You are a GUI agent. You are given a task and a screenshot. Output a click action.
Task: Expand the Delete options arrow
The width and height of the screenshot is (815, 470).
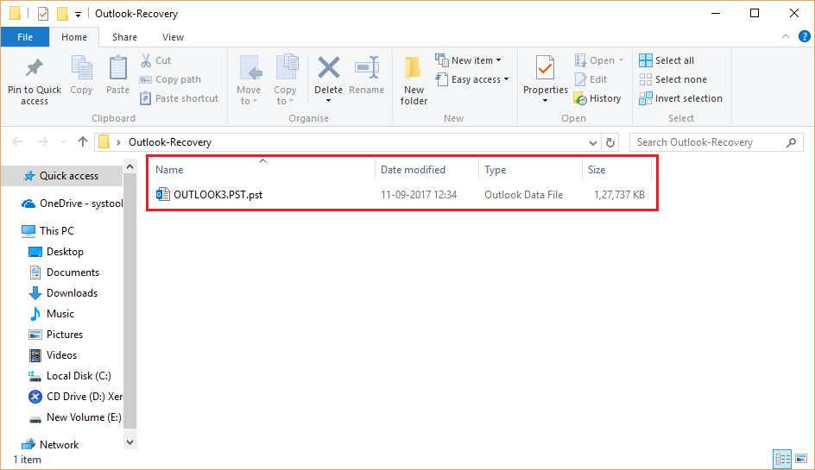coord(328,101)
